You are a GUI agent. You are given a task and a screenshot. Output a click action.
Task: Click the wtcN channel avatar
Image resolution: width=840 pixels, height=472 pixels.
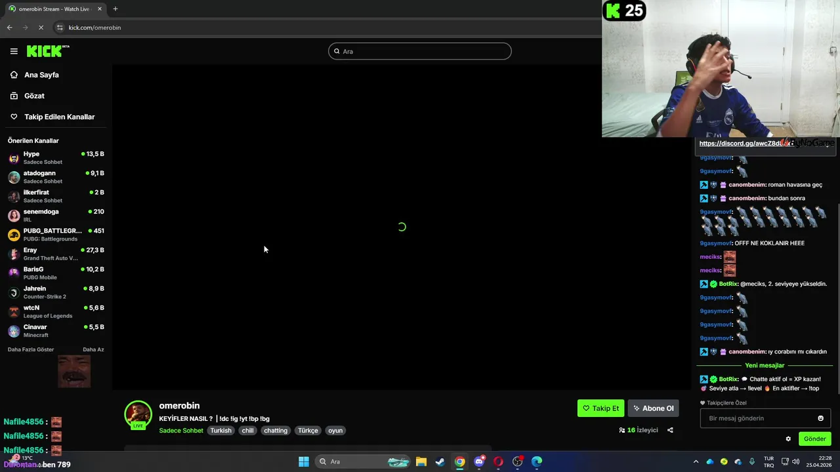tap(14, 311)
